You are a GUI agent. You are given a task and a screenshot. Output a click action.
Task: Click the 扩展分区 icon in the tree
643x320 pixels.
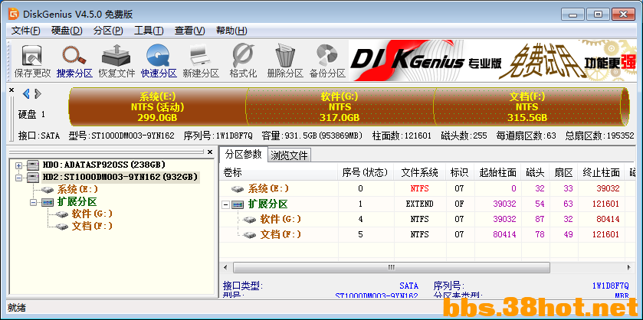click(48, 202)
